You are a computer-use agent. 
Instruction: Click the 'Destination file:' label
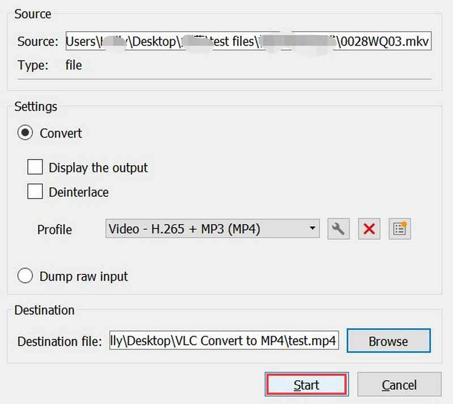59,341
